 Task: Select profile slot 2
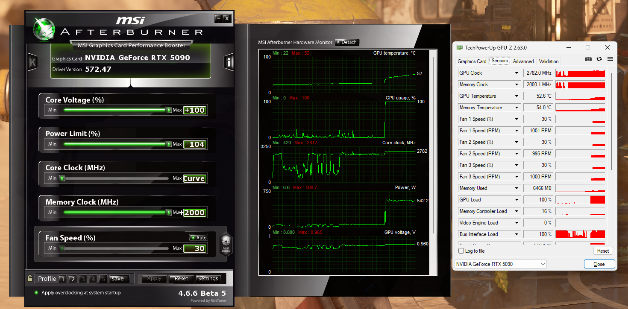click(73, 279)
